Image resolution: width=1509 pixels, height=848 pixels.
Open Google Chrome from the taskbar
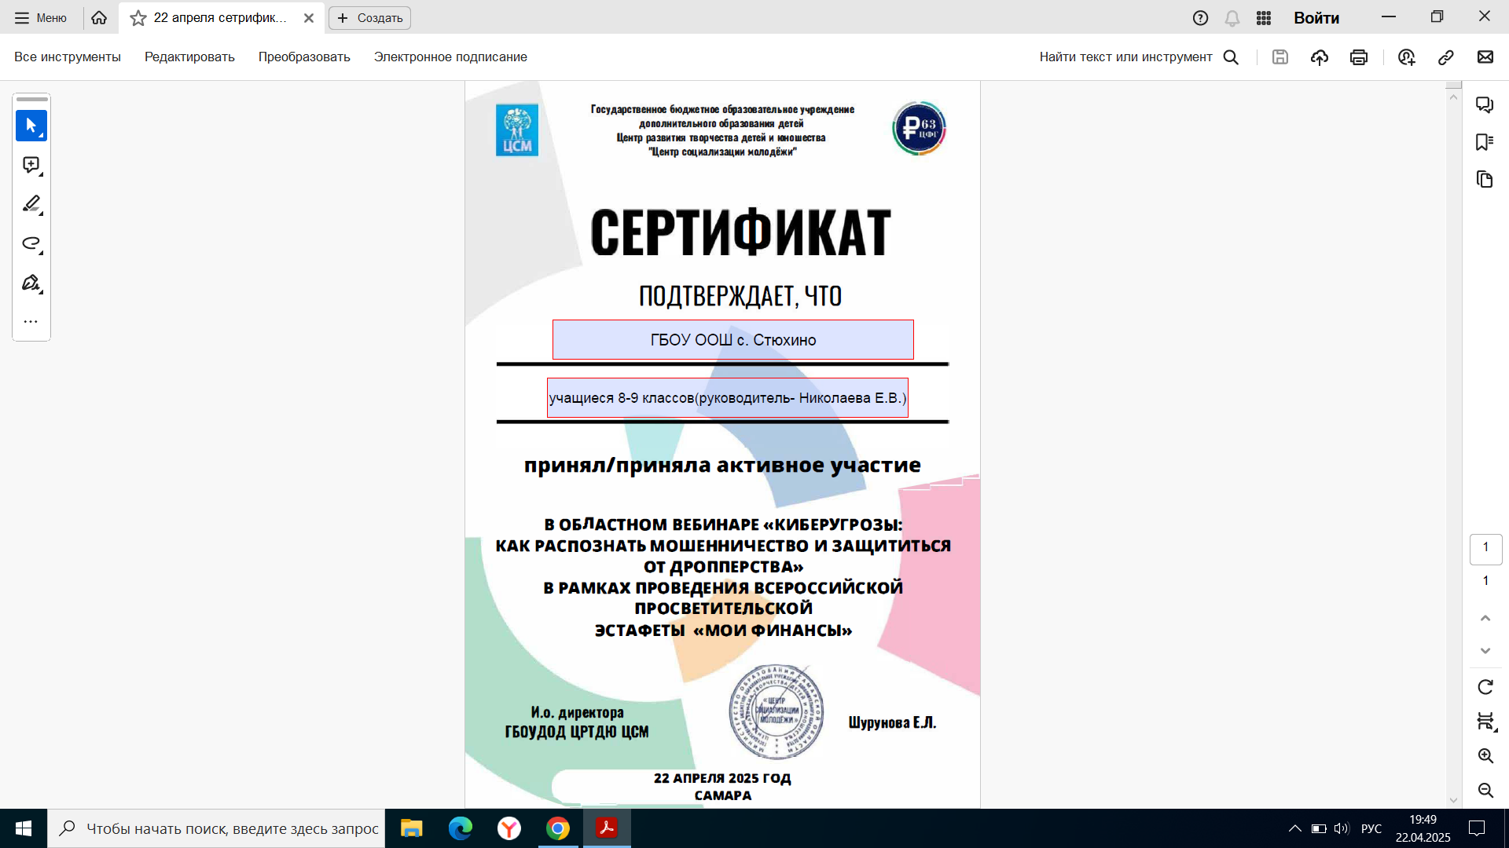pos(558,828)
